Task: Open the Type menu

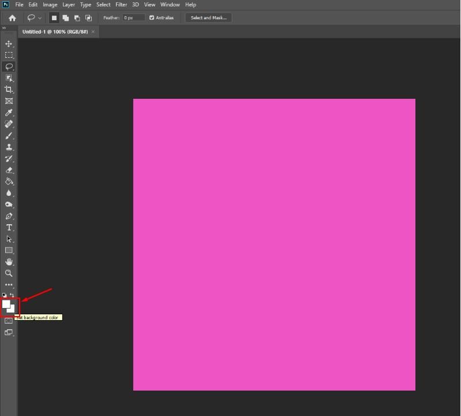Action: [x=85, y=5]
